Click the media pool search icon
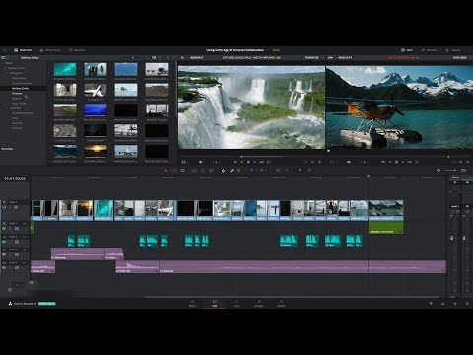 pyautogui.click(x=168, y=57)
